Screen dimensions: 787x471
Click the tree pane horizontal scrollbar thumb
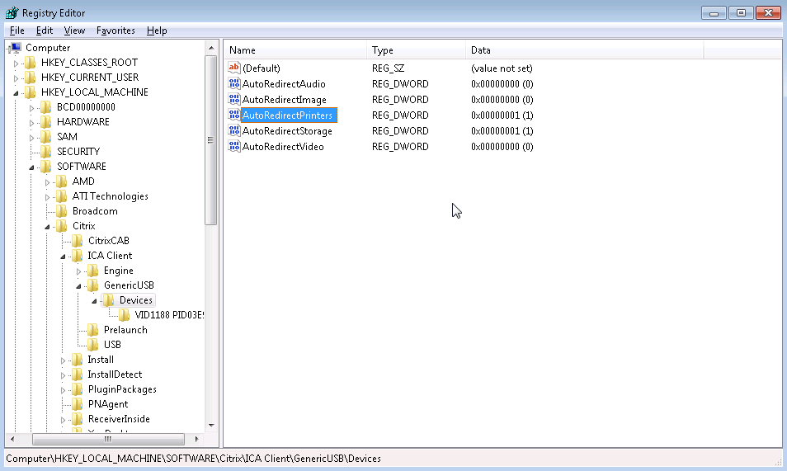(108, 439)
